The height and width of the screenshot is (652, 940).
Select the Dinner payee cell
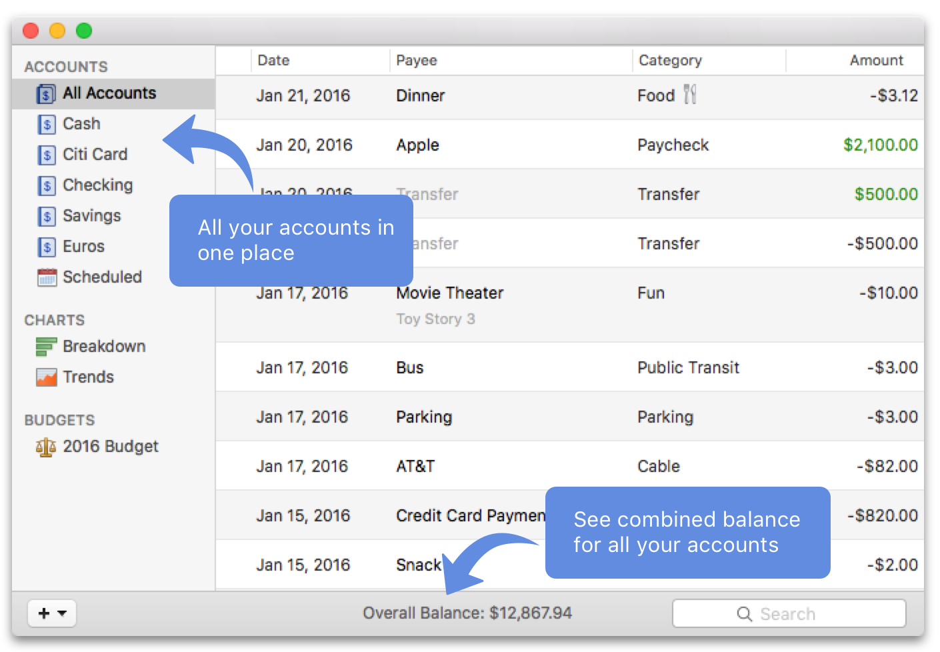point(420,96)
